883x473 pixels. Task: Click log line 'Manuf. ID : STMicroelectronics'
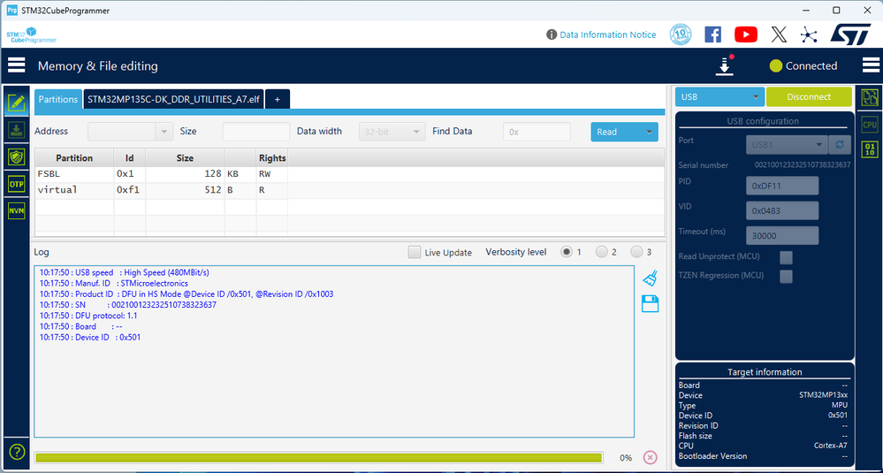coord(114,283)
